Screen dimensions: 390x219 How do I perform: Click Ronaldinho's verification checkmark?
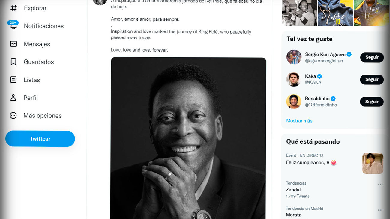(333, 98)
